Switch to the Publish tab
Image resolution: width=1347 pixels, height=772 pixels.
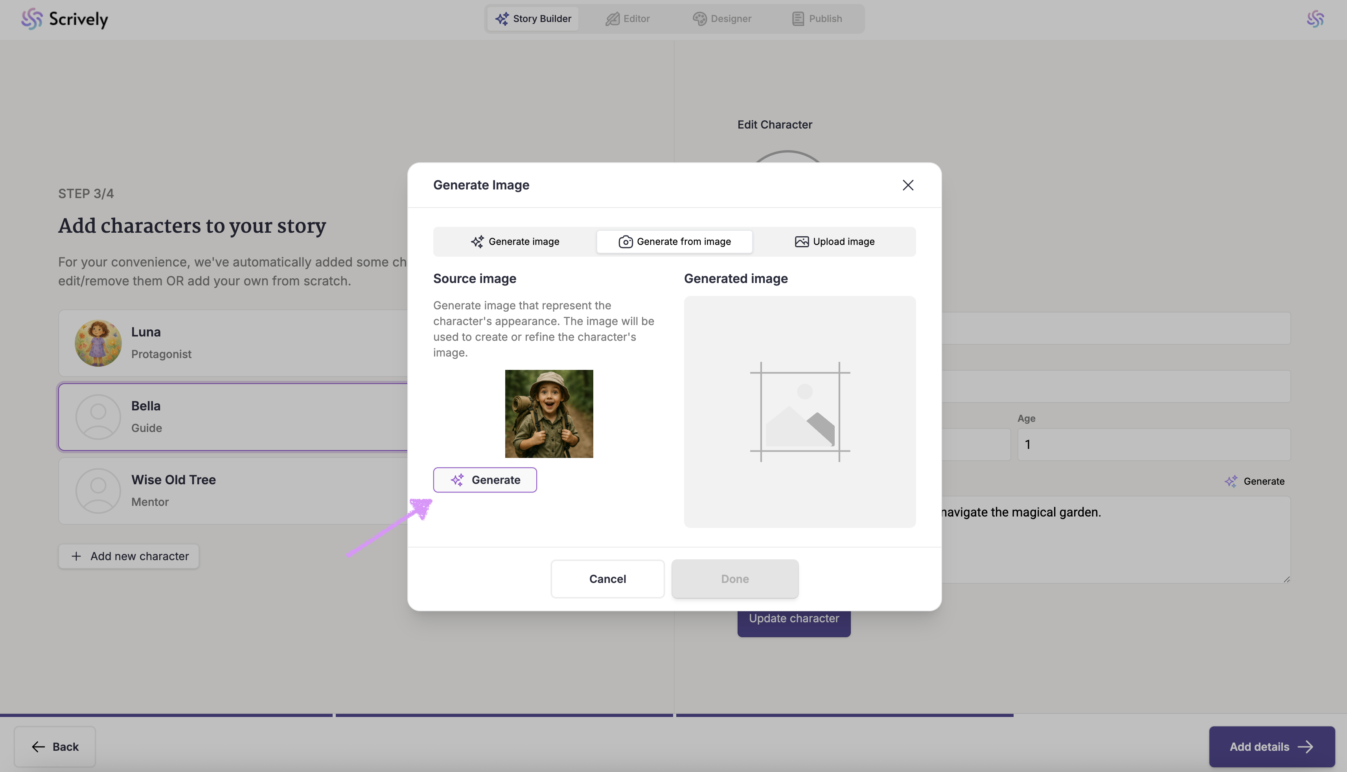click(817, 19)
